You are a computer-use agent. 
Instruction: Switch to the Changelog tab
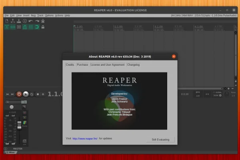133,64
